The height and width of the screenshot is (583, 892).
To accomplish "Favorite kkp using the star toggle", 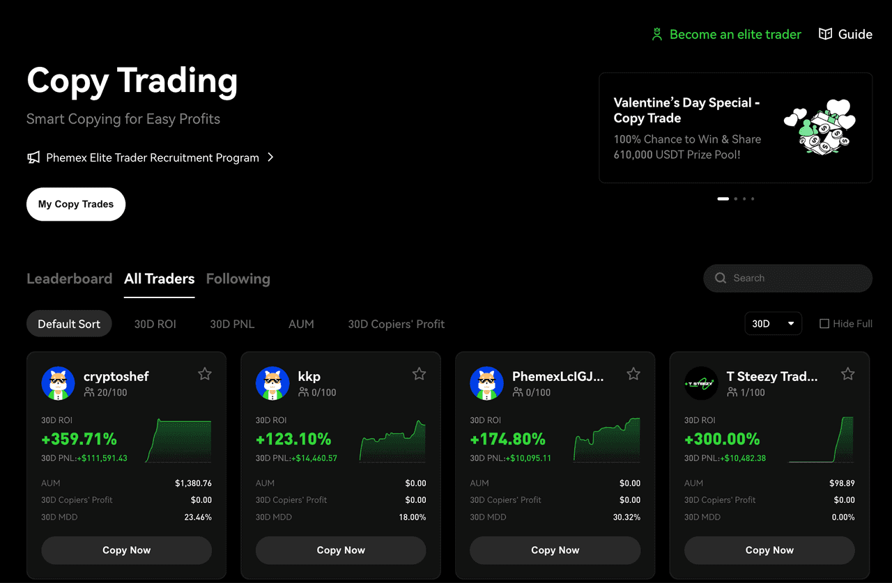I will (x=419, y=373).
